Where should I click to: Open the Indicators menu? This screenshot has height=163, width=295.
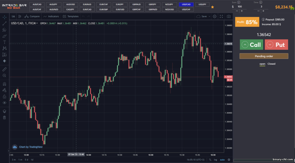tap(51, 16)
